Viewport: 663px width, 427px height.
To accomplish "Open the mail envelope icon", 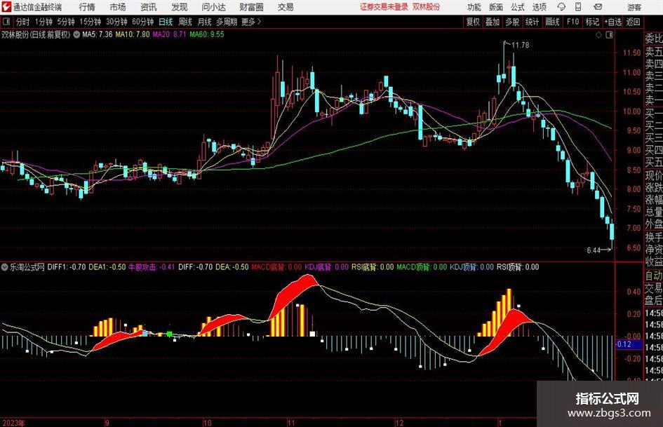I will pyautogui.click(x=598, y=7).
